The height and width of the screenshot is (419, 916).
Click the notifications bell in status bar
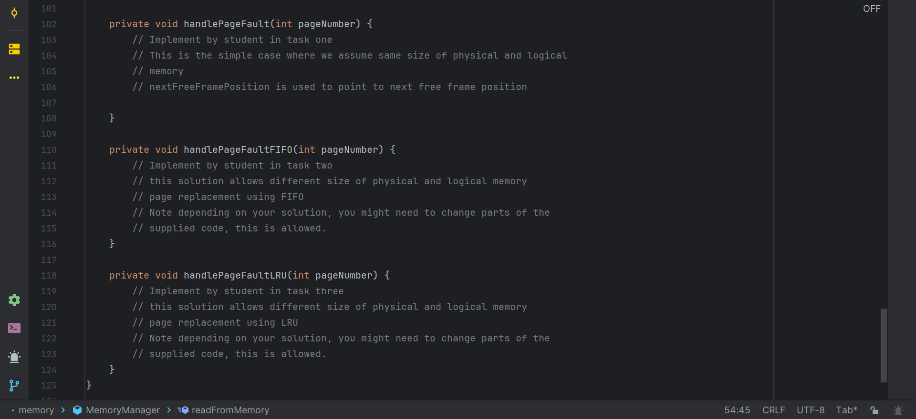point(898,410)
